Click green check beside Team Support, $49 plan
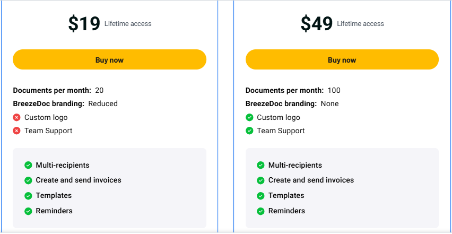452x234 pixels. [249, 131]
